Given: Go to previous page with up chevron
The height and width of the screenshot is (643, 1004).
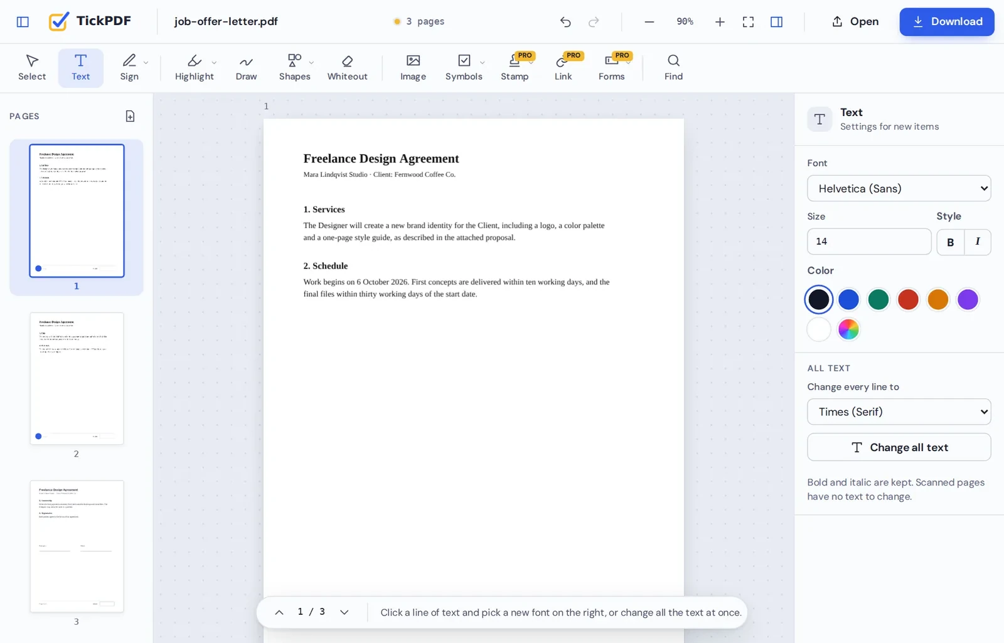Looking at the screenshot, I should click(x=279, y=612).
